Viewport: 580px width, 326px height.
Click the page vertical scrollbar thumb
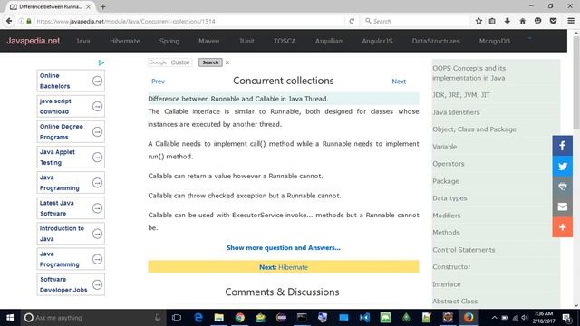576,83
